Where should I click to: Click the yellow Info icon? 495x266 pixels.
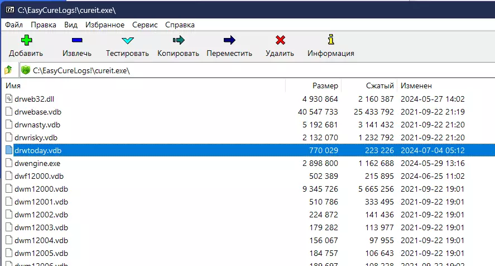(330, 40)
